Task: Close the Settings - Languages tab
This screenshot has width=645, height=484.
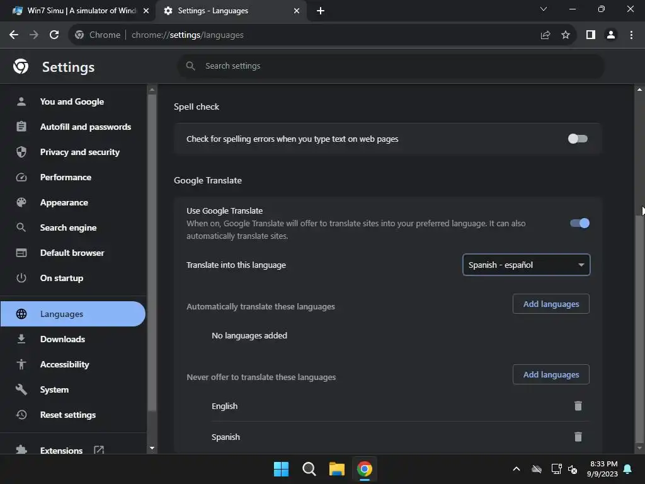Action: 297,11
